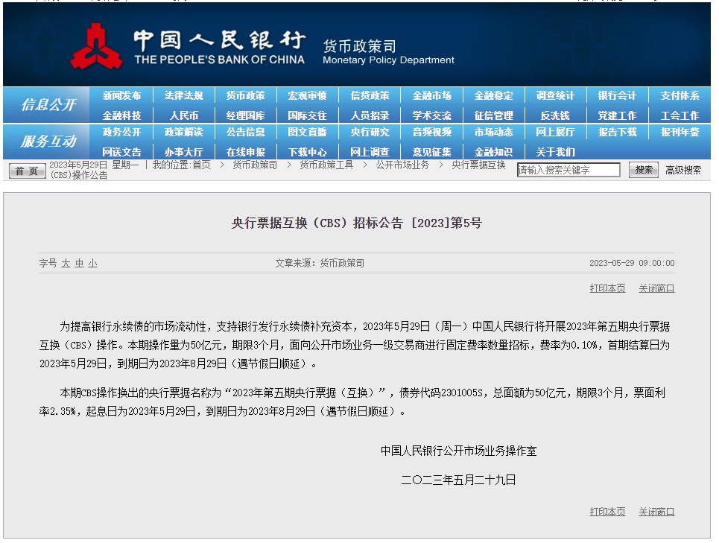Select 政策解读 navigation item
Image resolution: width=719 pixels, height=543 pixels.
(183, 133)
